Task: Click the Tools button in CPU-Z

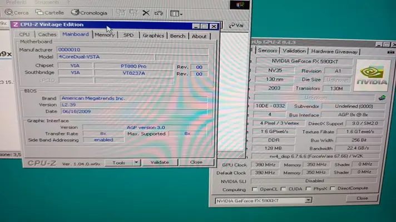Action: 118,163
